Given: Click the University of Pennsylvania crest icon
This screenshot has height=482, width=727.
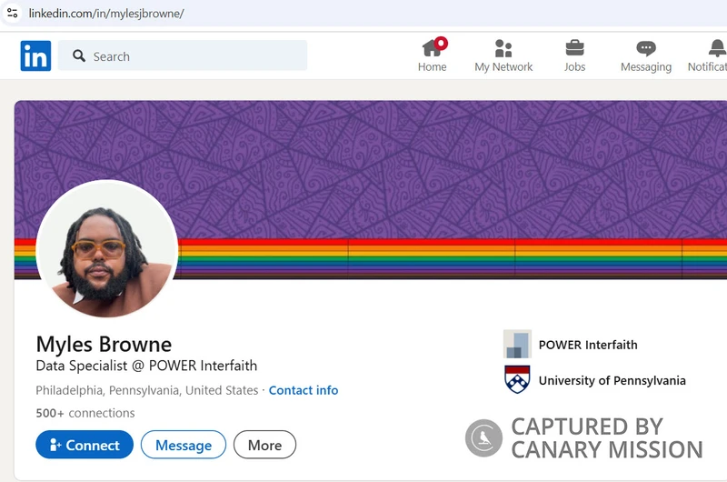Looking at the screenshot, I should click(517, 379).
